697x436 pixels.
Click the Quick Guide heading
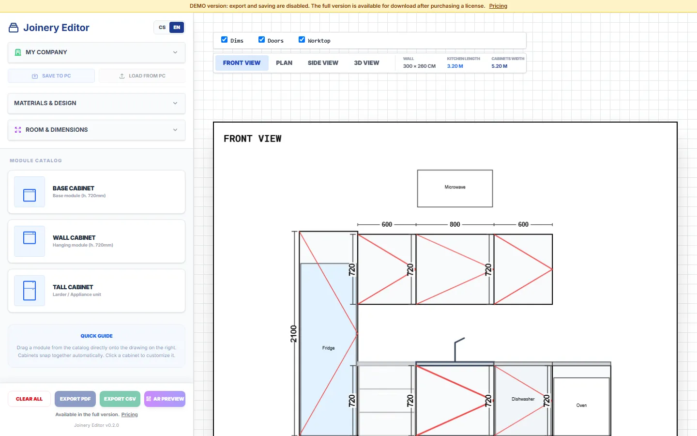tap(96, 336)
